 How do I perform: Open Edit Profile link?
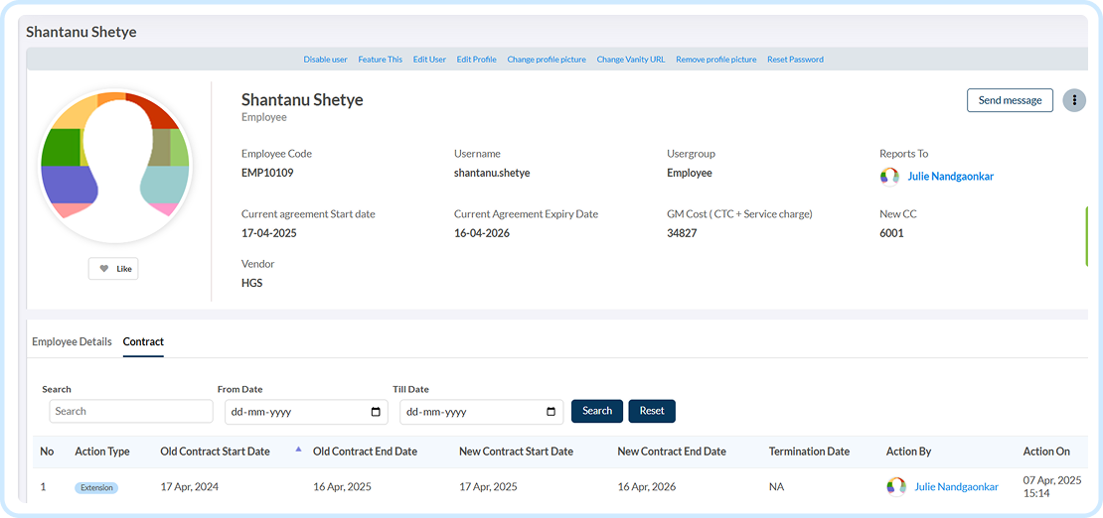tap(476, 60)
